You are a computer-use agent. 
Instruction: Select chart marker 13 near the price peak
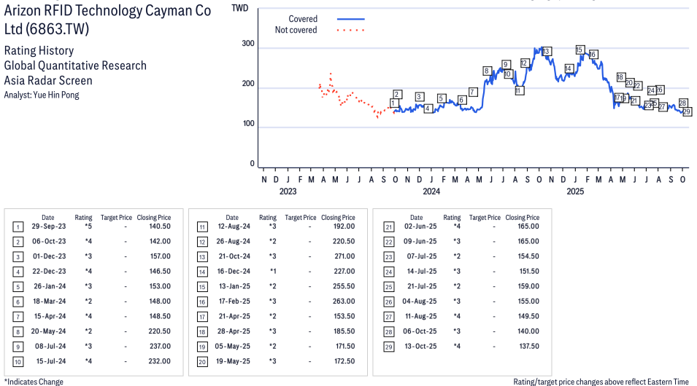pos(547,51)
